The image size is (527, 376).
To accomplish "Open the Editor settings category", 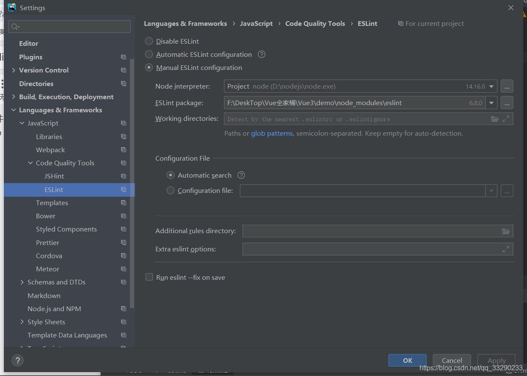I will [x=29, y=43].
